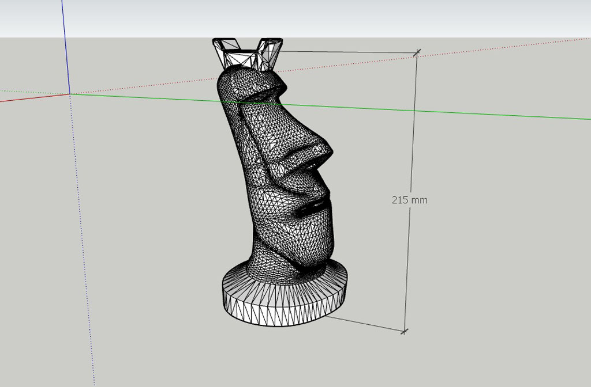Select the bottom endpoint of the dimension line
The width and height of the screenshot is (591, 387).
click(x=404, y=331)
